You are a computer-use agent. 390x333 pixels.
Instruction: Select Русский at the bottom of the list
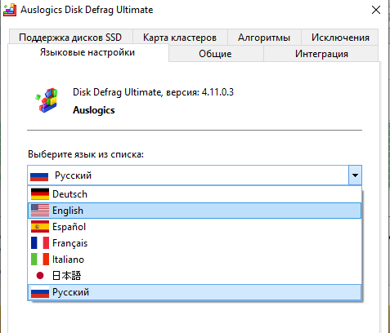point(195,292)
